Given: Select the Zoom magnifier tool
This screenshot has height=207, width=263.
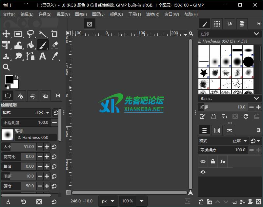Looking at the screenshot, I should [x=7, y=67].
